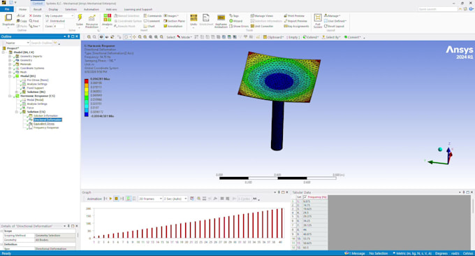Image resolution: width=475 pixels, height=256 pixels.
Task: Click the Analysis icon in the ribbon
Action: [108, 17]
